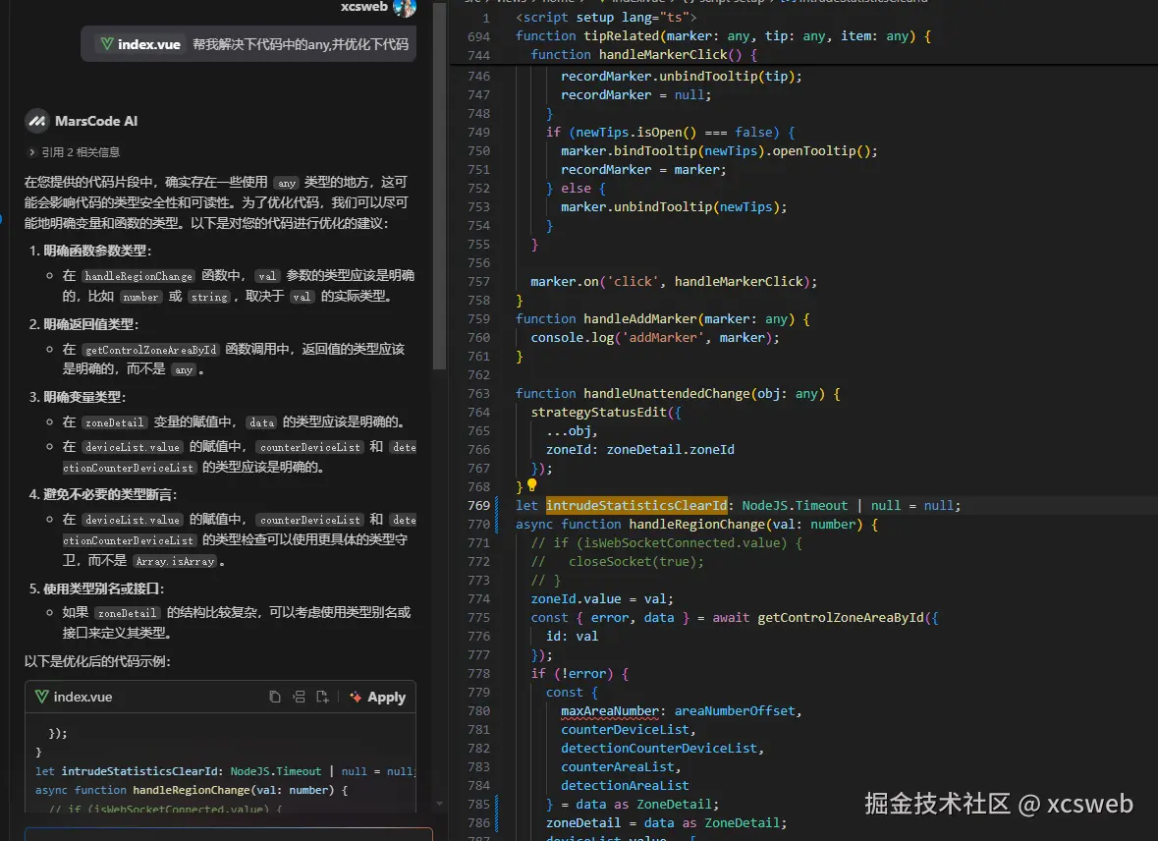Click the NodeJS.Timeout type in editor line 769
Image resolution: width=1158 pixels, height=841 pixels.
point(795,506)
